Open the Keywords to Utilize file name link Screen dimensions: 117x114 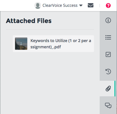coord(61,44)
